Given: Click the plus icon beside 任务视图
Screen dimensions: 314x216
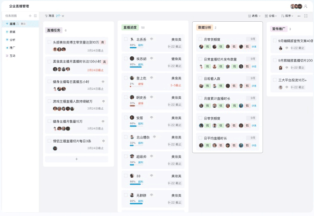Looking at the screenshot, I should pos(30,16).
